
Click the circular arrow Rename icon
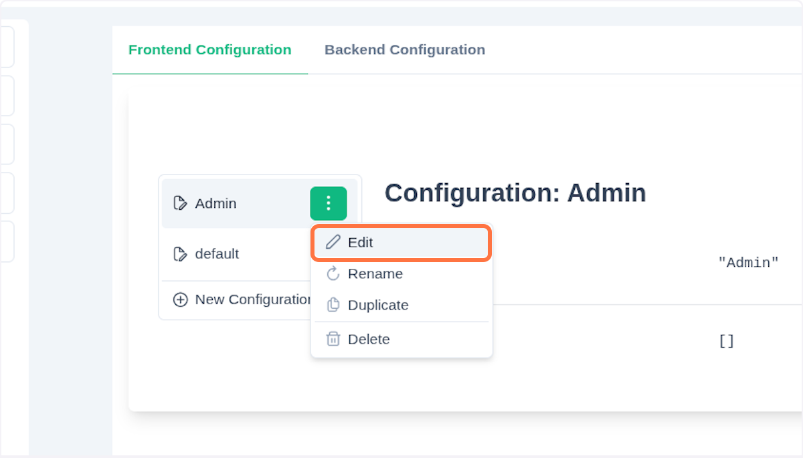[333, 273]
